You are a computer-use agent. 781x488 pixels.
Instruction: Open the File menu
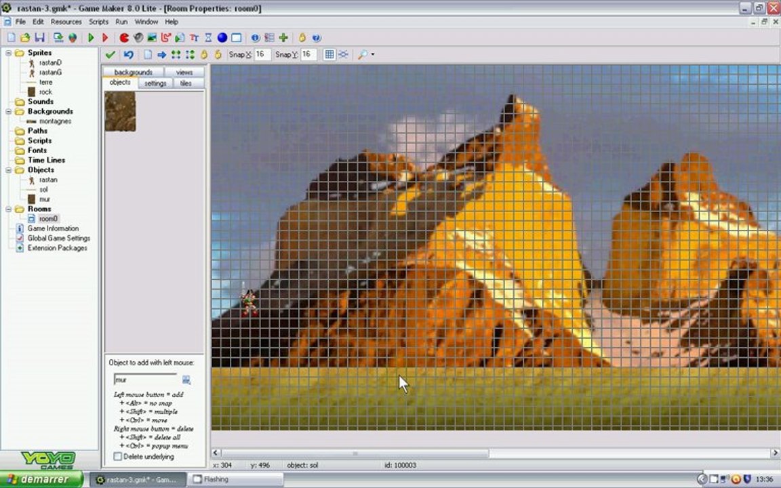[20, 22]
